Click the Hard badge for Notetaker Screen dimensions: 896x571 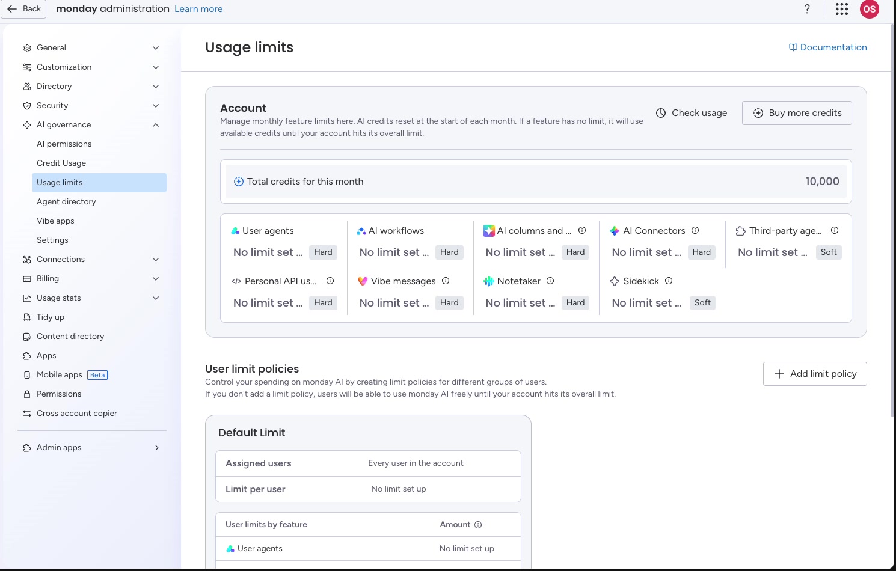(575, 303)
